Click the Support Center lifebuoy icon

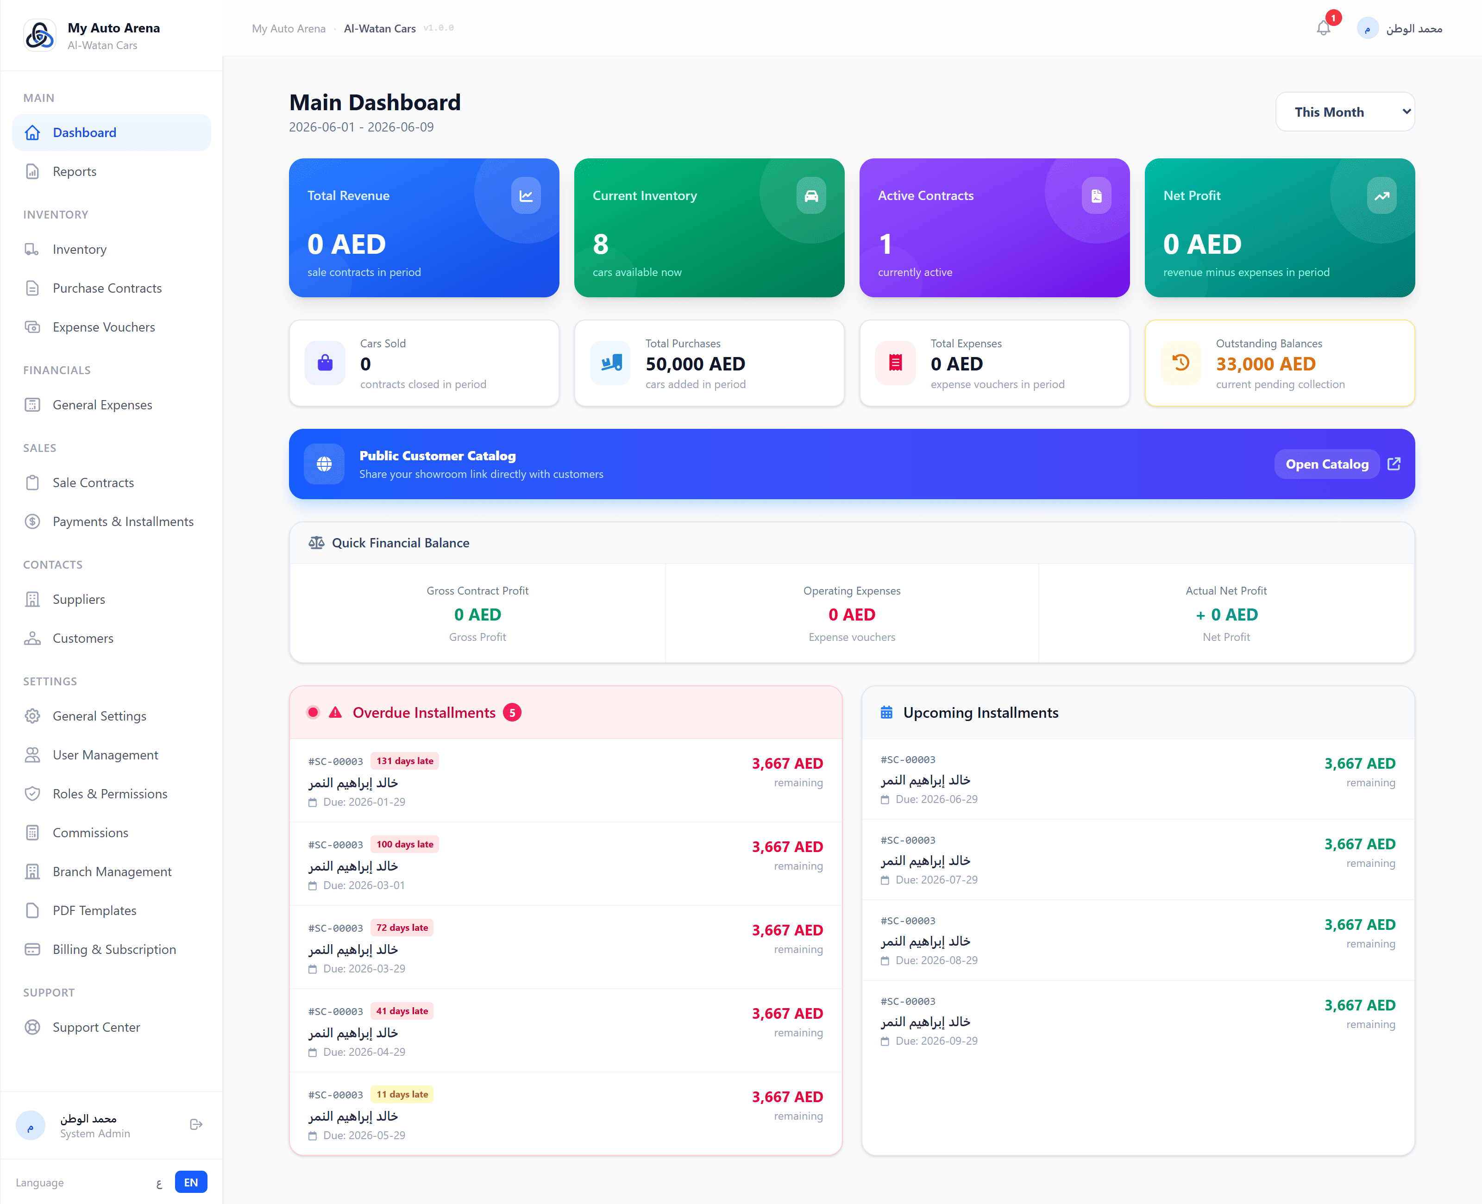pyautogui.click(x=32, y=1027)
